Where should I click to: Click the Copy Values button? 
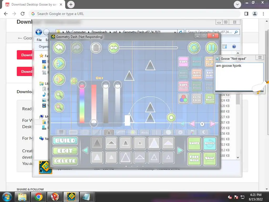tap(183, 86)
